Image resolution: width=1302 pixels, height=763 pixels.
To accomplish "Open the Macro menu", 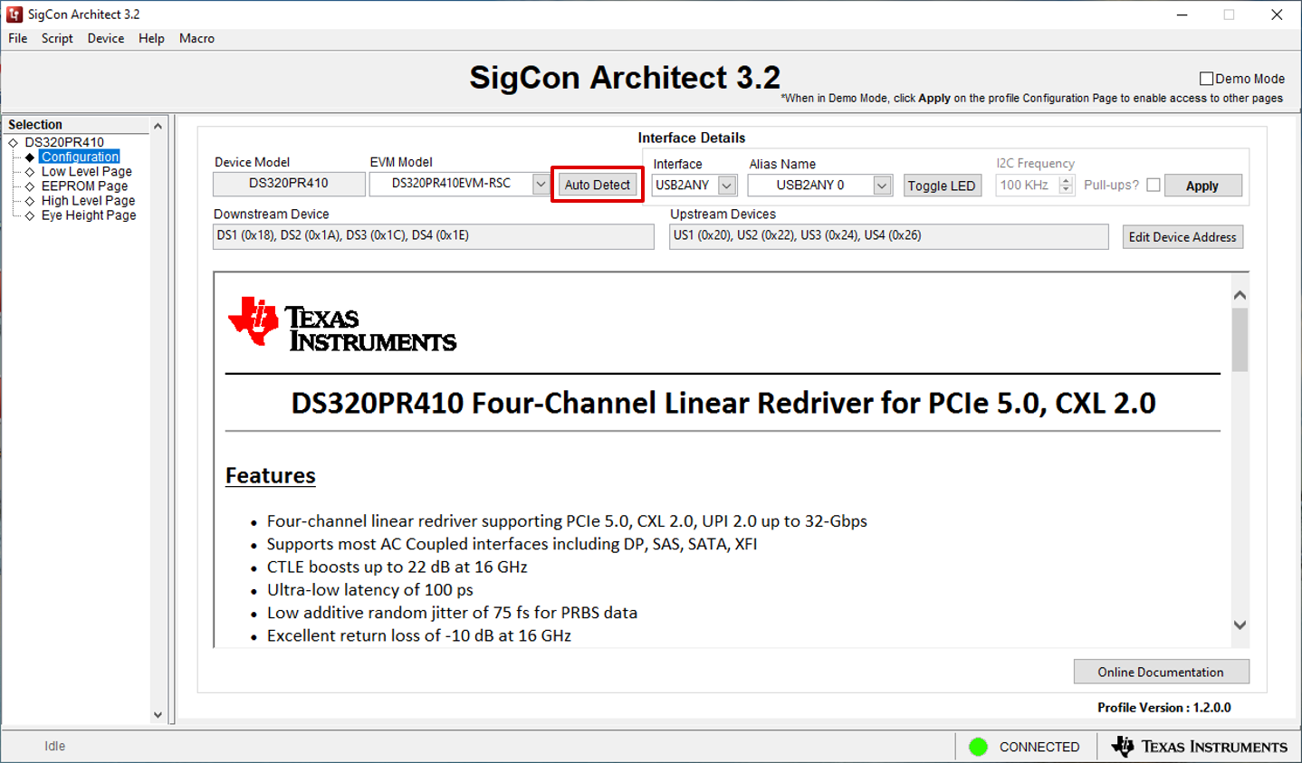I will pos(196,38).
